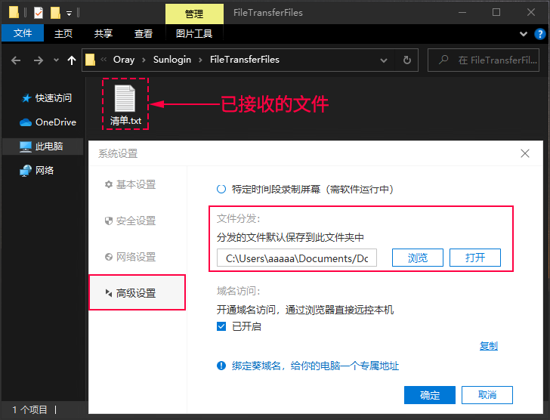Click the 复制 link
Screen dimensions: 550x420
pyautogui.click(x=488, y=346)
